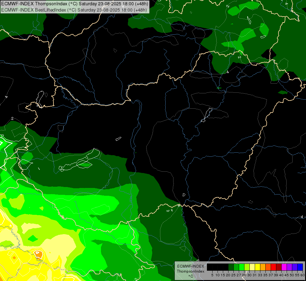Select the bright red 37–39 legend swatch
The image size is (306, 281).
coord(273,267)
